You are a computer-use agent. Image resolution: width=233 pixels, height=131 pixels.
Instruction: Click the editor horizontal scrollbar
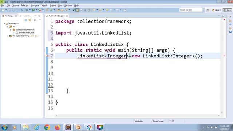138,116
